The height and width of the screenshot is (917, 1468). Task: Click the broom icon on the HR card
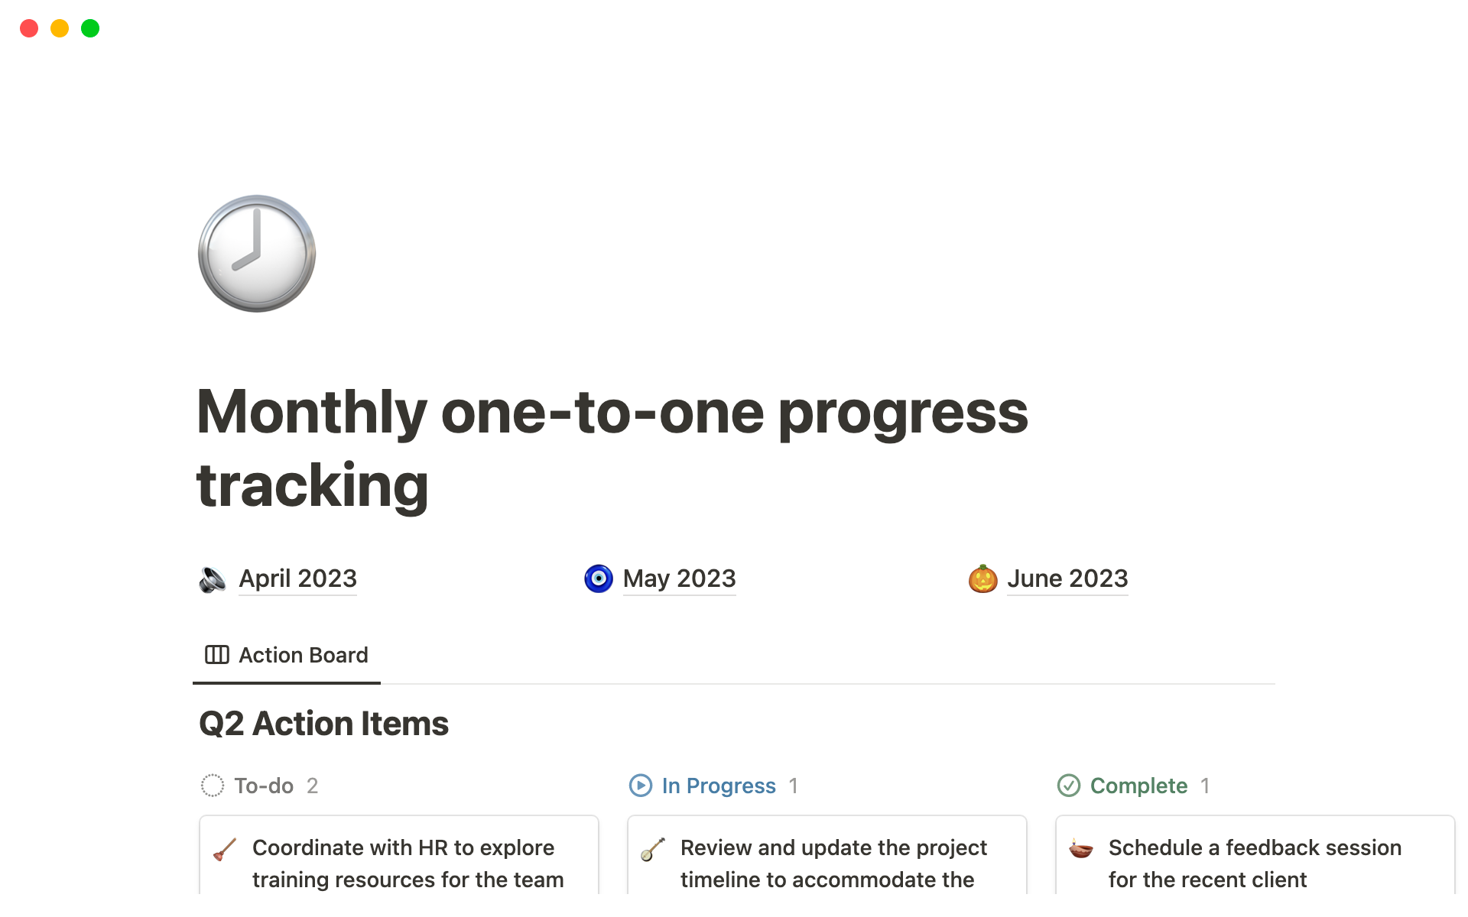click(225, 849)
